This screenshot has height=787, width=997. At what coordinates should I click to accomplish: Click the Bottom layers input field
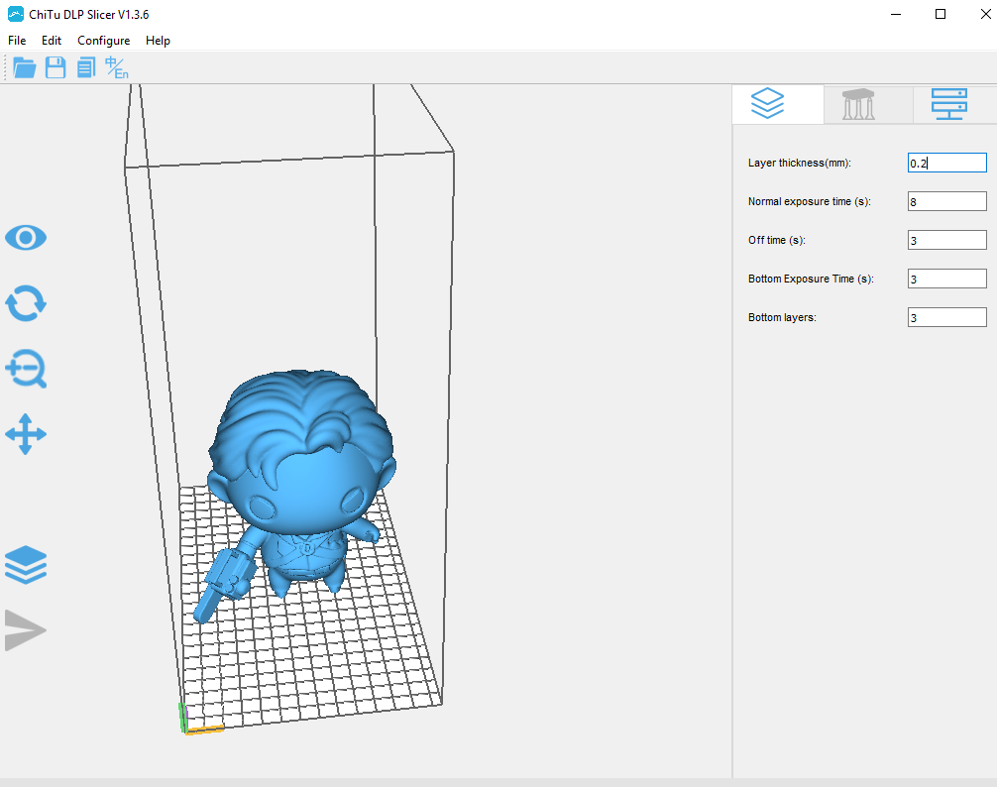[x=946, y=317]
